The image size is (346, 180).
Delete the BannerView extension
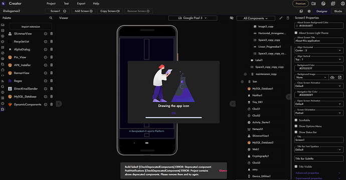52,73
